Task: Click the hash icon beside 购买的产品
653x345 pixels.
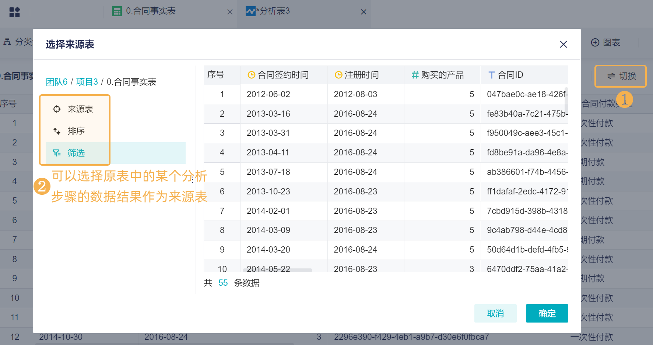Action: point(415,75)
